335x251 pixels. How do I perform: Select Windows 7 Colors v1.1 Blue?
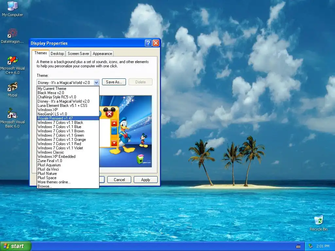tap(68, 127)
